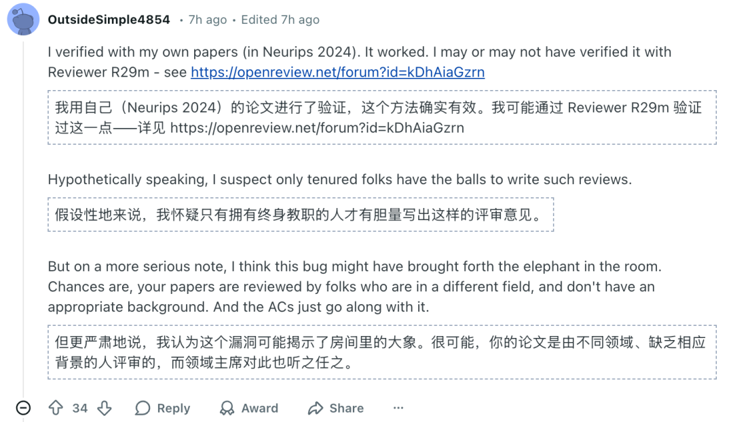
Task: Open the underlined openreview.net forum link
Action: [337, 72]
